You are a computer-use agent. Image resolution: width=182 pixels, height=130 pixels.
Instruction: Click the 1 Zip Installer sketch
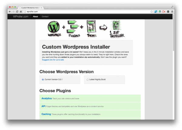[x=117, y=29]
